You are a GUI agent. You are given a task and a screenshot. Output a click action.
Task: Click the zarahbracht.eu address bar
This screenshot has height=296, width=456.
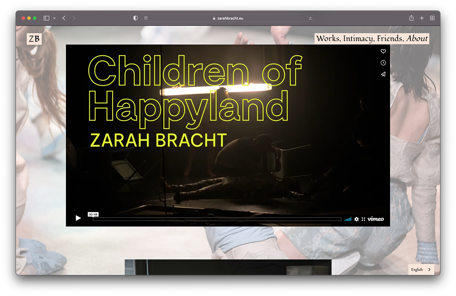tap(228, 18)
